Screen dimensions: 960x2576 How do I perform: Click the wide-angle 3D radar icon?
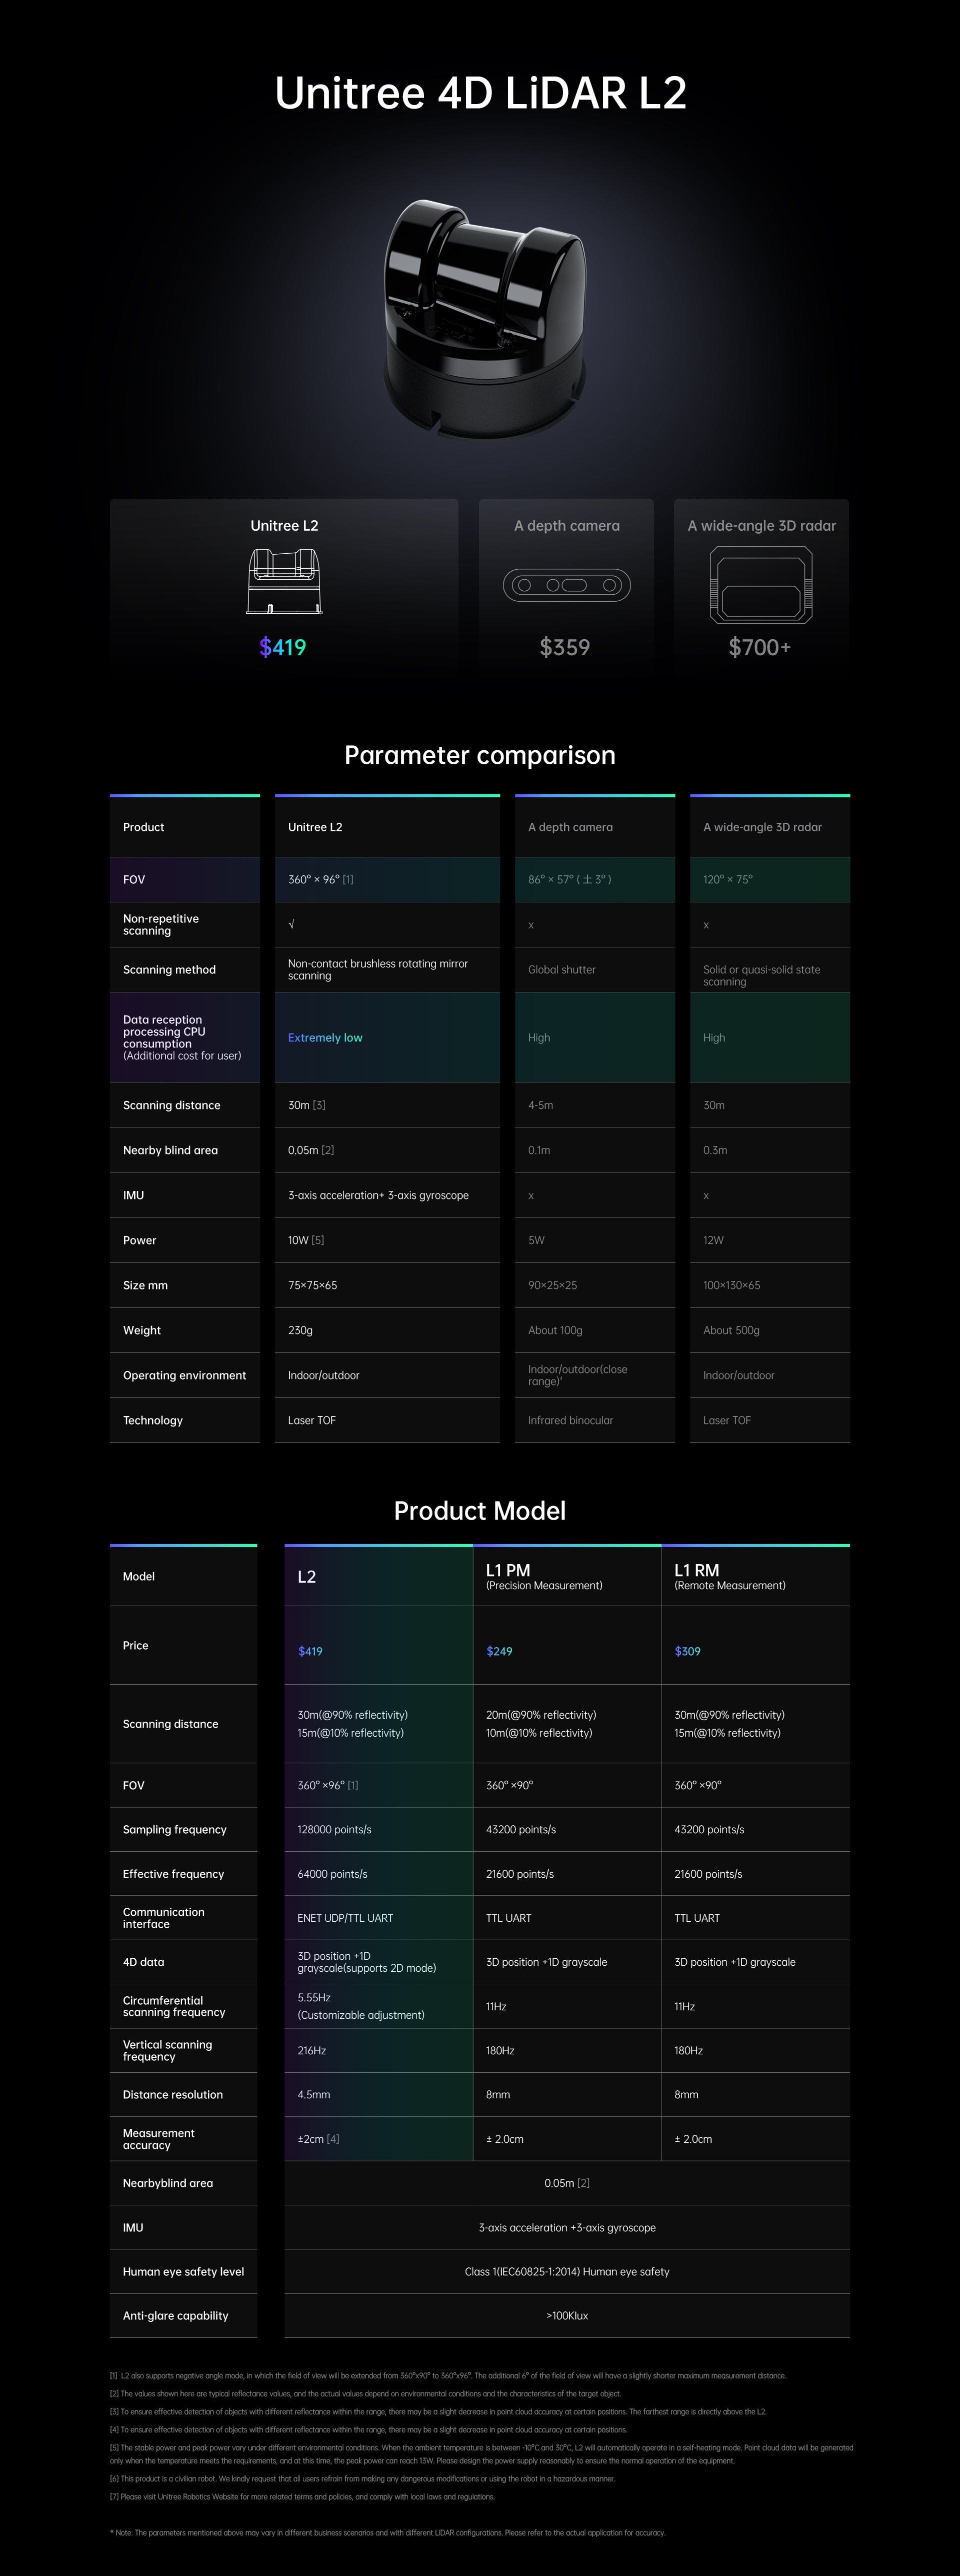[x=761, y=586]
